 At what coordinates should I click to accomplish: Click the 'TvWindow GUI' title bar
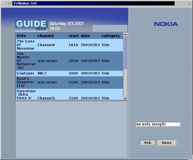click(x=93, y=3)
